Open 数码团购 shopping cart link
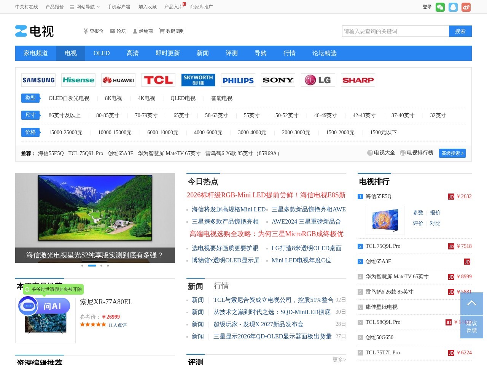 point(172,31)
